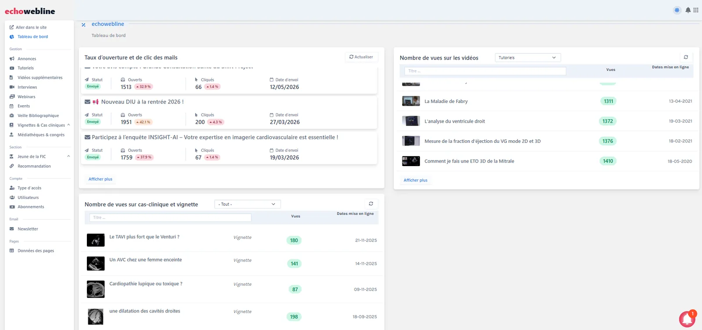Click the Données des pages table icon
The image size is (702, 330).
pos(12,251)
